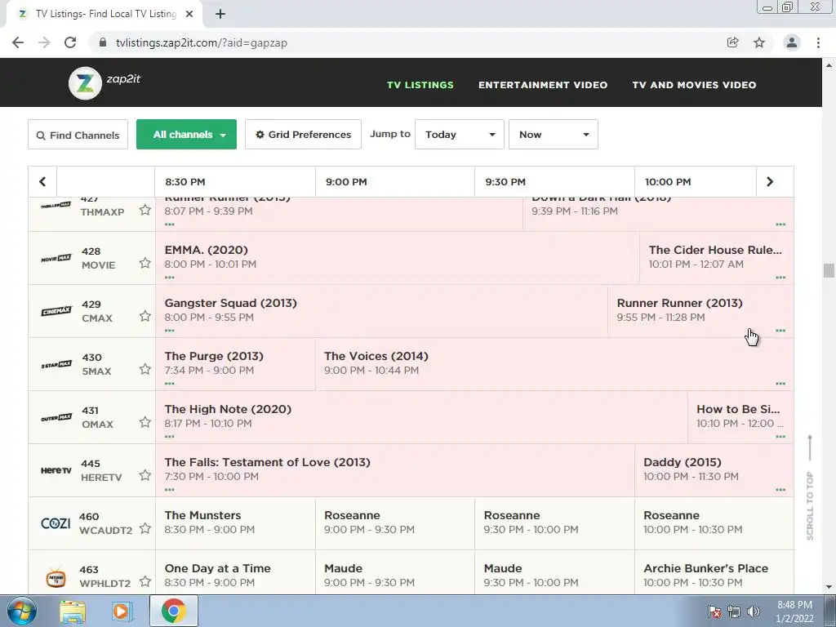Click the Antenna TV channel logo

point(56,578)
